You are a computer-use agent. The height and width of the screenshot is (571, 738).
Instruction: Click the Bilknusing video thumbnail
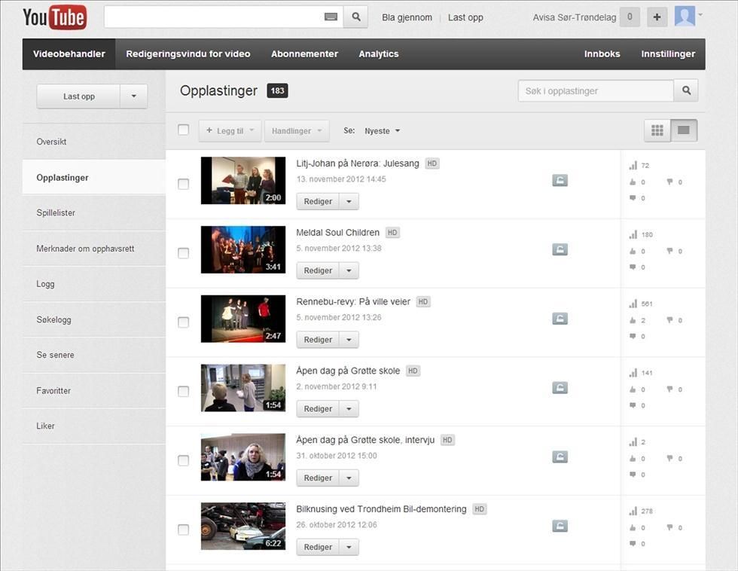[x=242, y=526]
